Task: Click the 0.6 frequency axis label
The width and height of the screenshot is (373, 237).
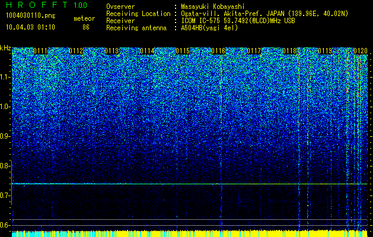Action: [x=4, y=225]
